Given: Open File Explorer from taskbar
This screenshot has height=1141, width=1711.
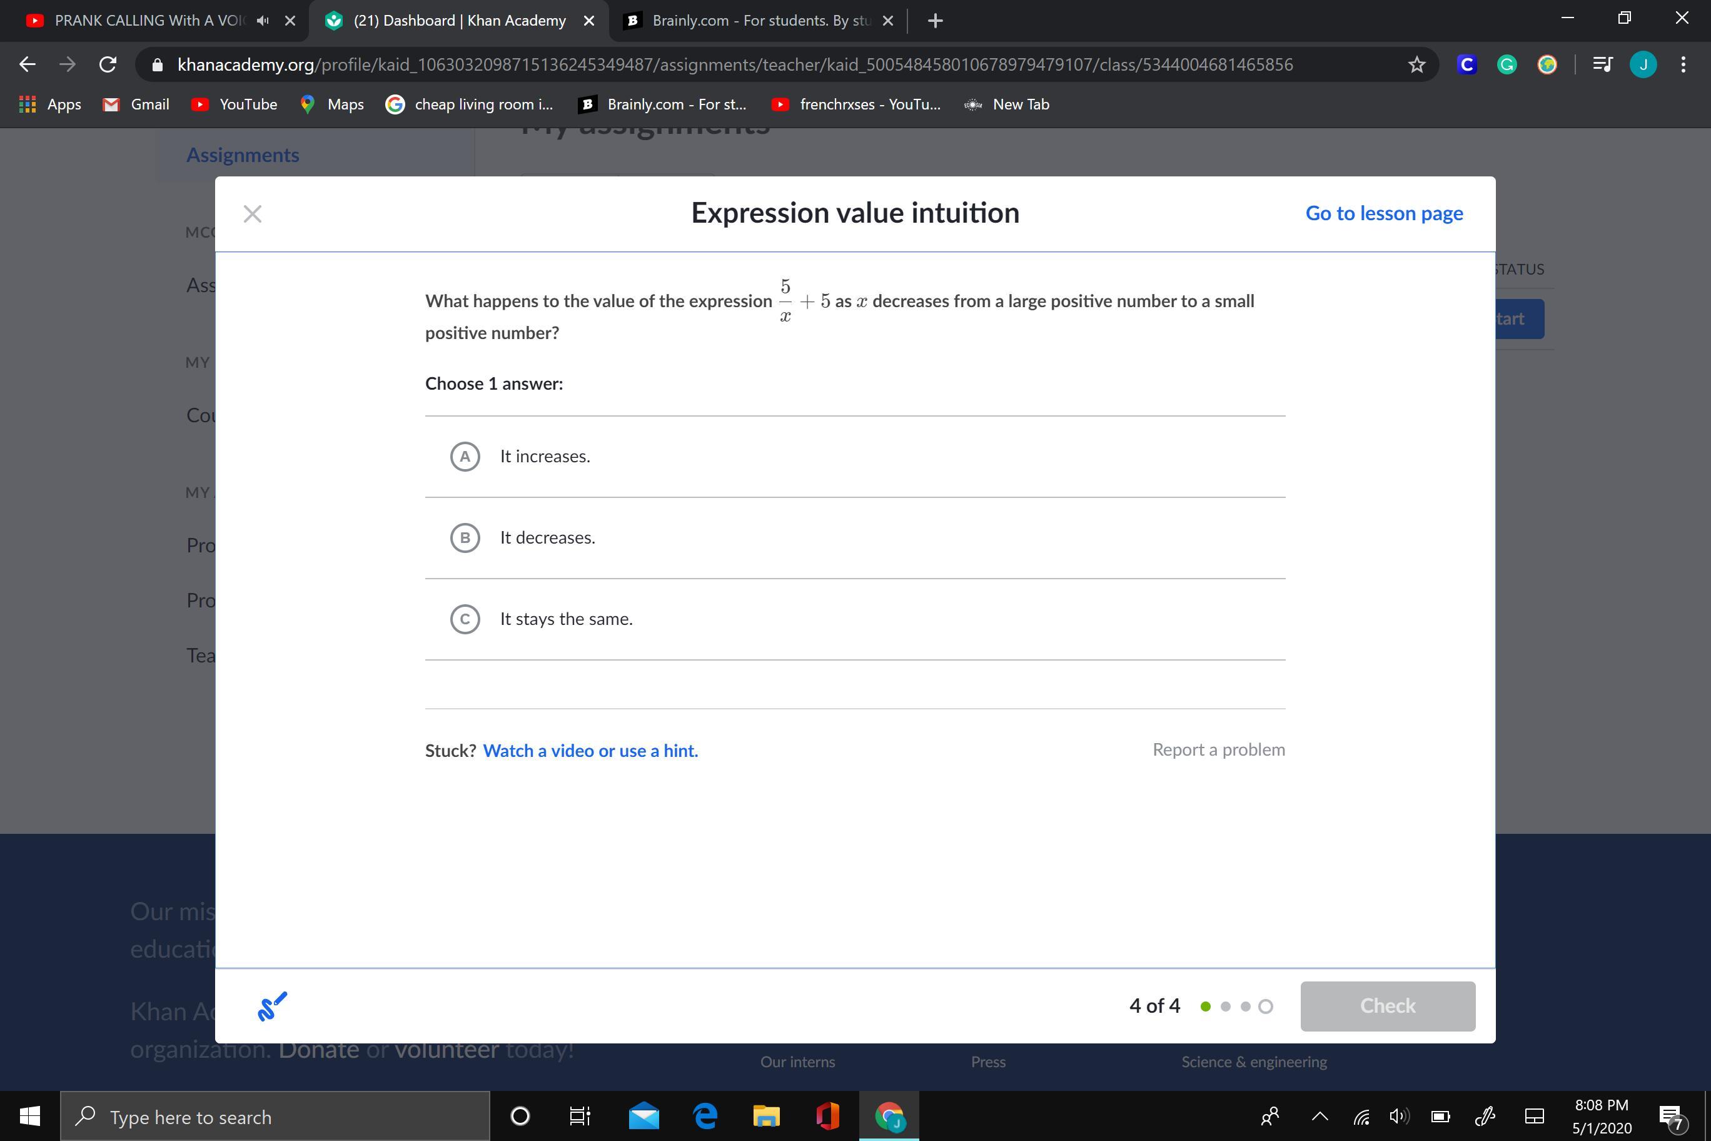Looking at the screenshot, I should tap(765, 1116).
